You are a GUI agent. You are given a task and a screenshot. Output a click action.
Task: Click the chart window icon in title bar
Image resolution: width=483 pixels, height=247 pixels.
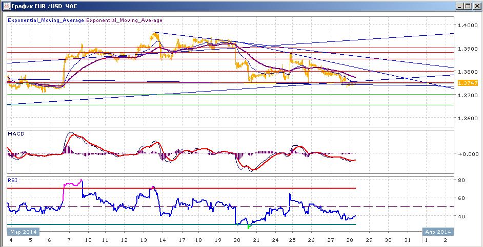click(x=6, y=6)
